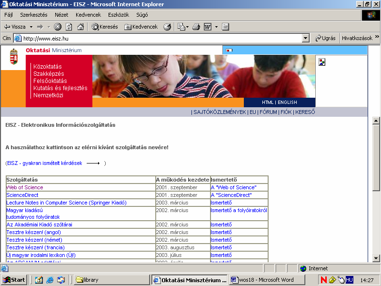Switch to the ENGLISH version link

pyautogui.click(x=287, y=102)
